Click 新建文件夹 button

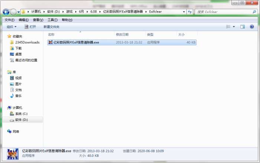[x=51, y=27]
